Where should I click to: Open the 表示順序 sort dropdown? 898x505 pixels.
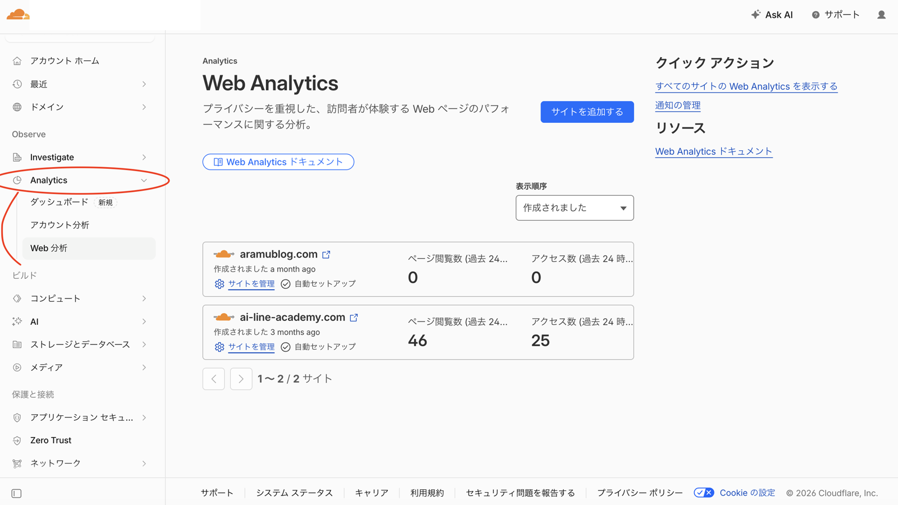575,208
